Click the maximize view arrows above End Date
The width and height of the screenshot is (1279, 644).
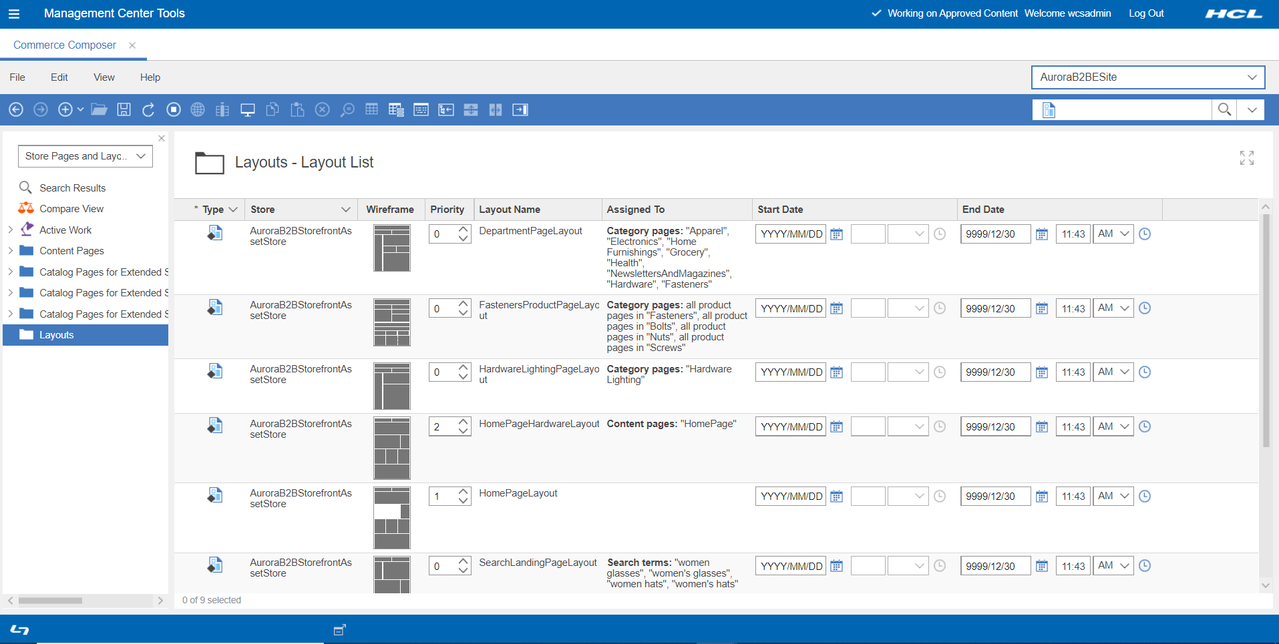coord(1246,157)
